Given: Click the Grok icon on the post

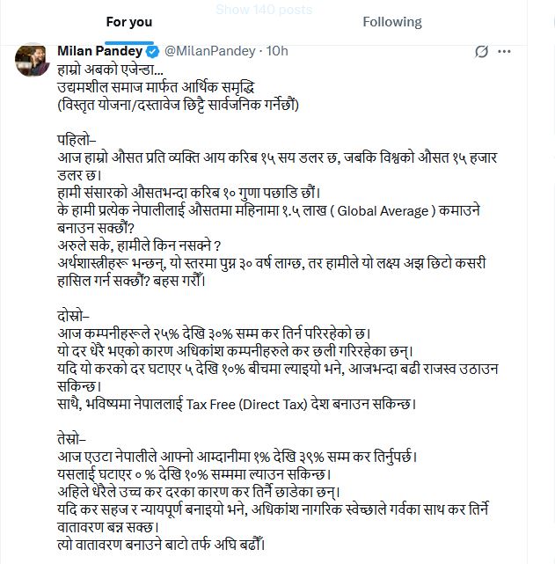Looking at the screenshot, I should coord(480,52).
